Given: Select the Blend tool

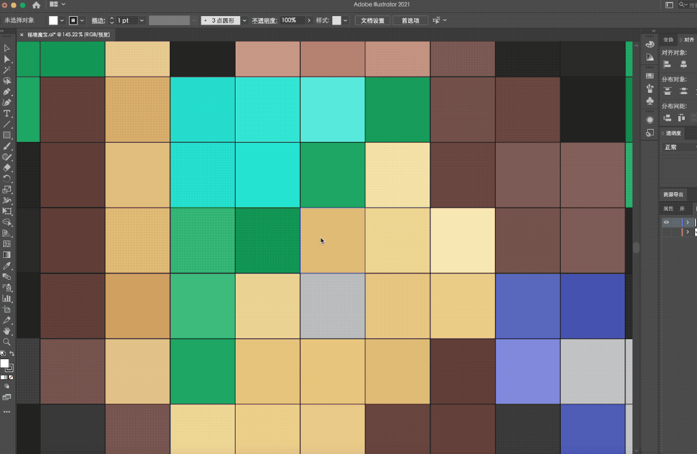Looking at the screenshot, I should pos(6,277).
